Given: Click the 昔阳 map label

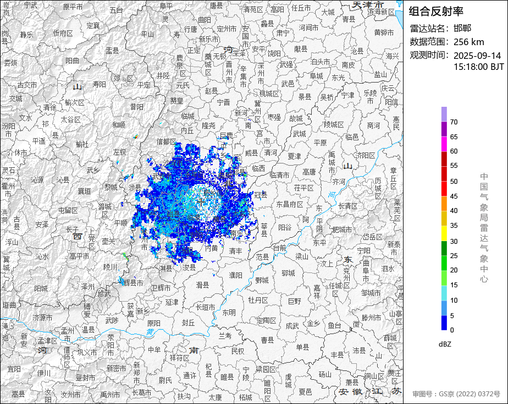Looking at the screenshot, I should [137, 107].
